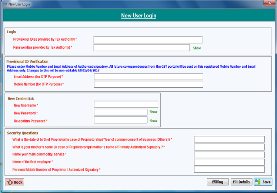The image size is (277, 193).
Task: Show the New Password text
Action: (153, 112)
